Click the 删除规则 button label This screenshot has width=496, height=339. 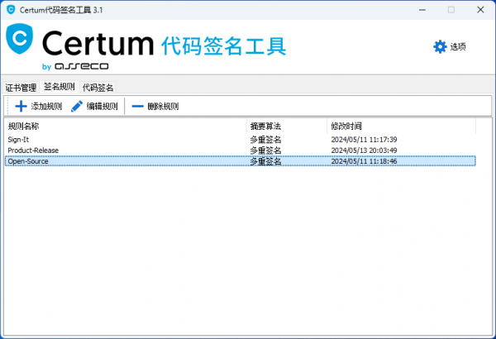click(163, 106)
